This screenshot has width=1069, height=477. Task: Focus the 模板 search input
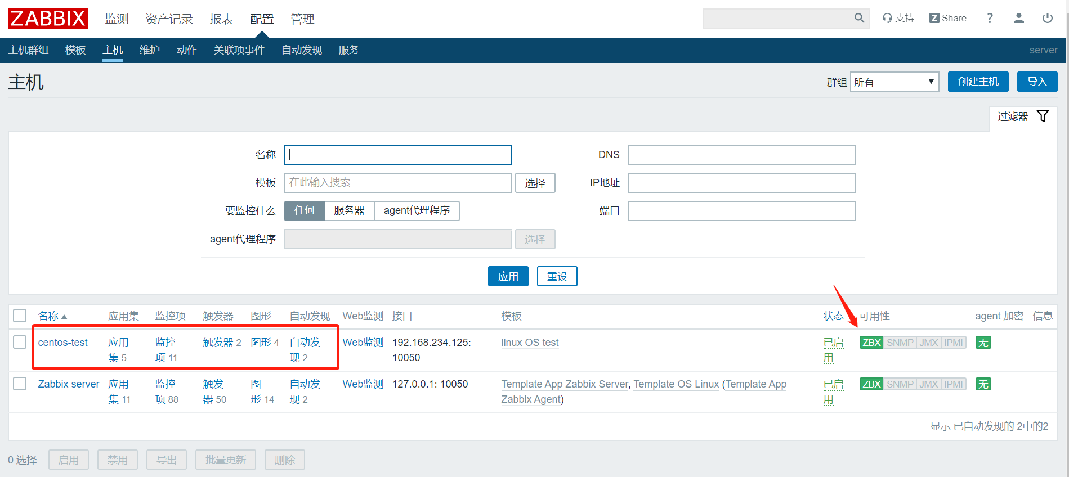coord(398,183)
